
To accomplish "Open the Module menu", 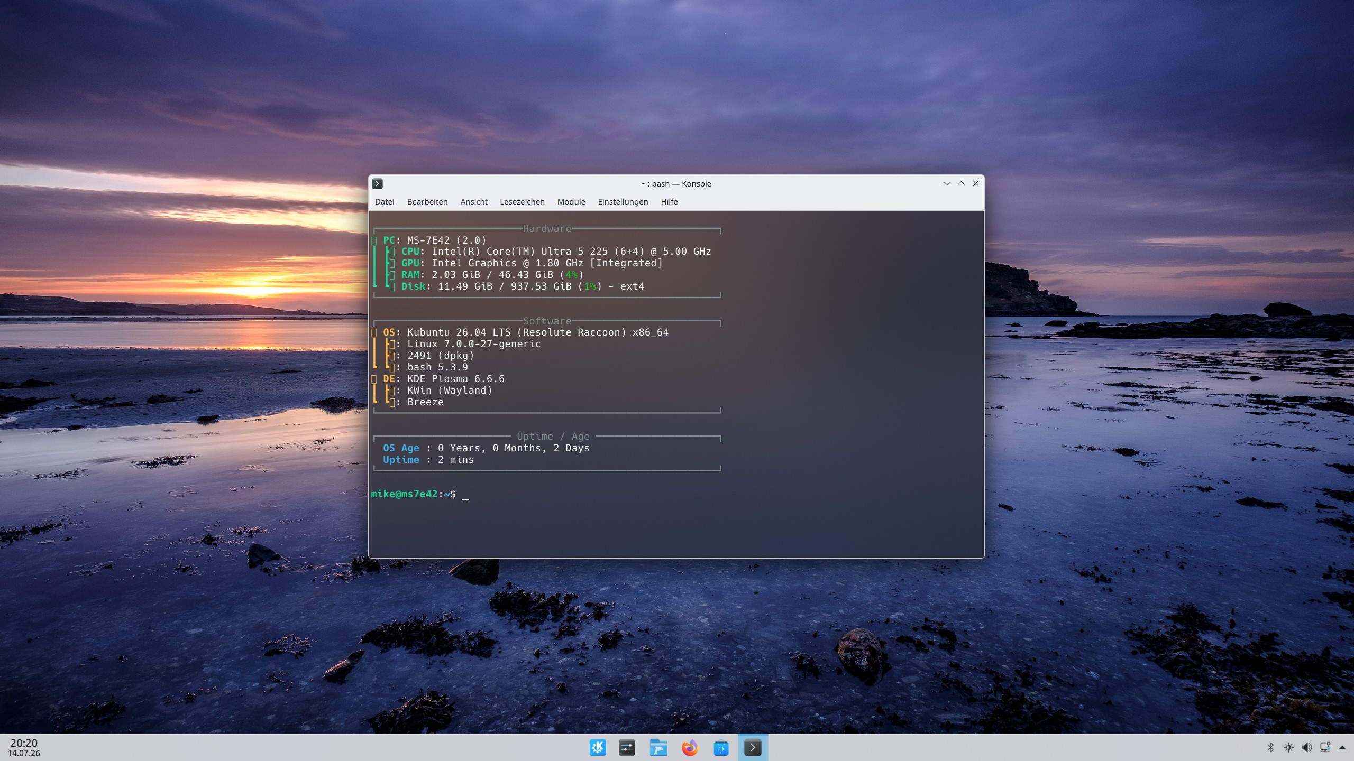I will pos(571,201).
